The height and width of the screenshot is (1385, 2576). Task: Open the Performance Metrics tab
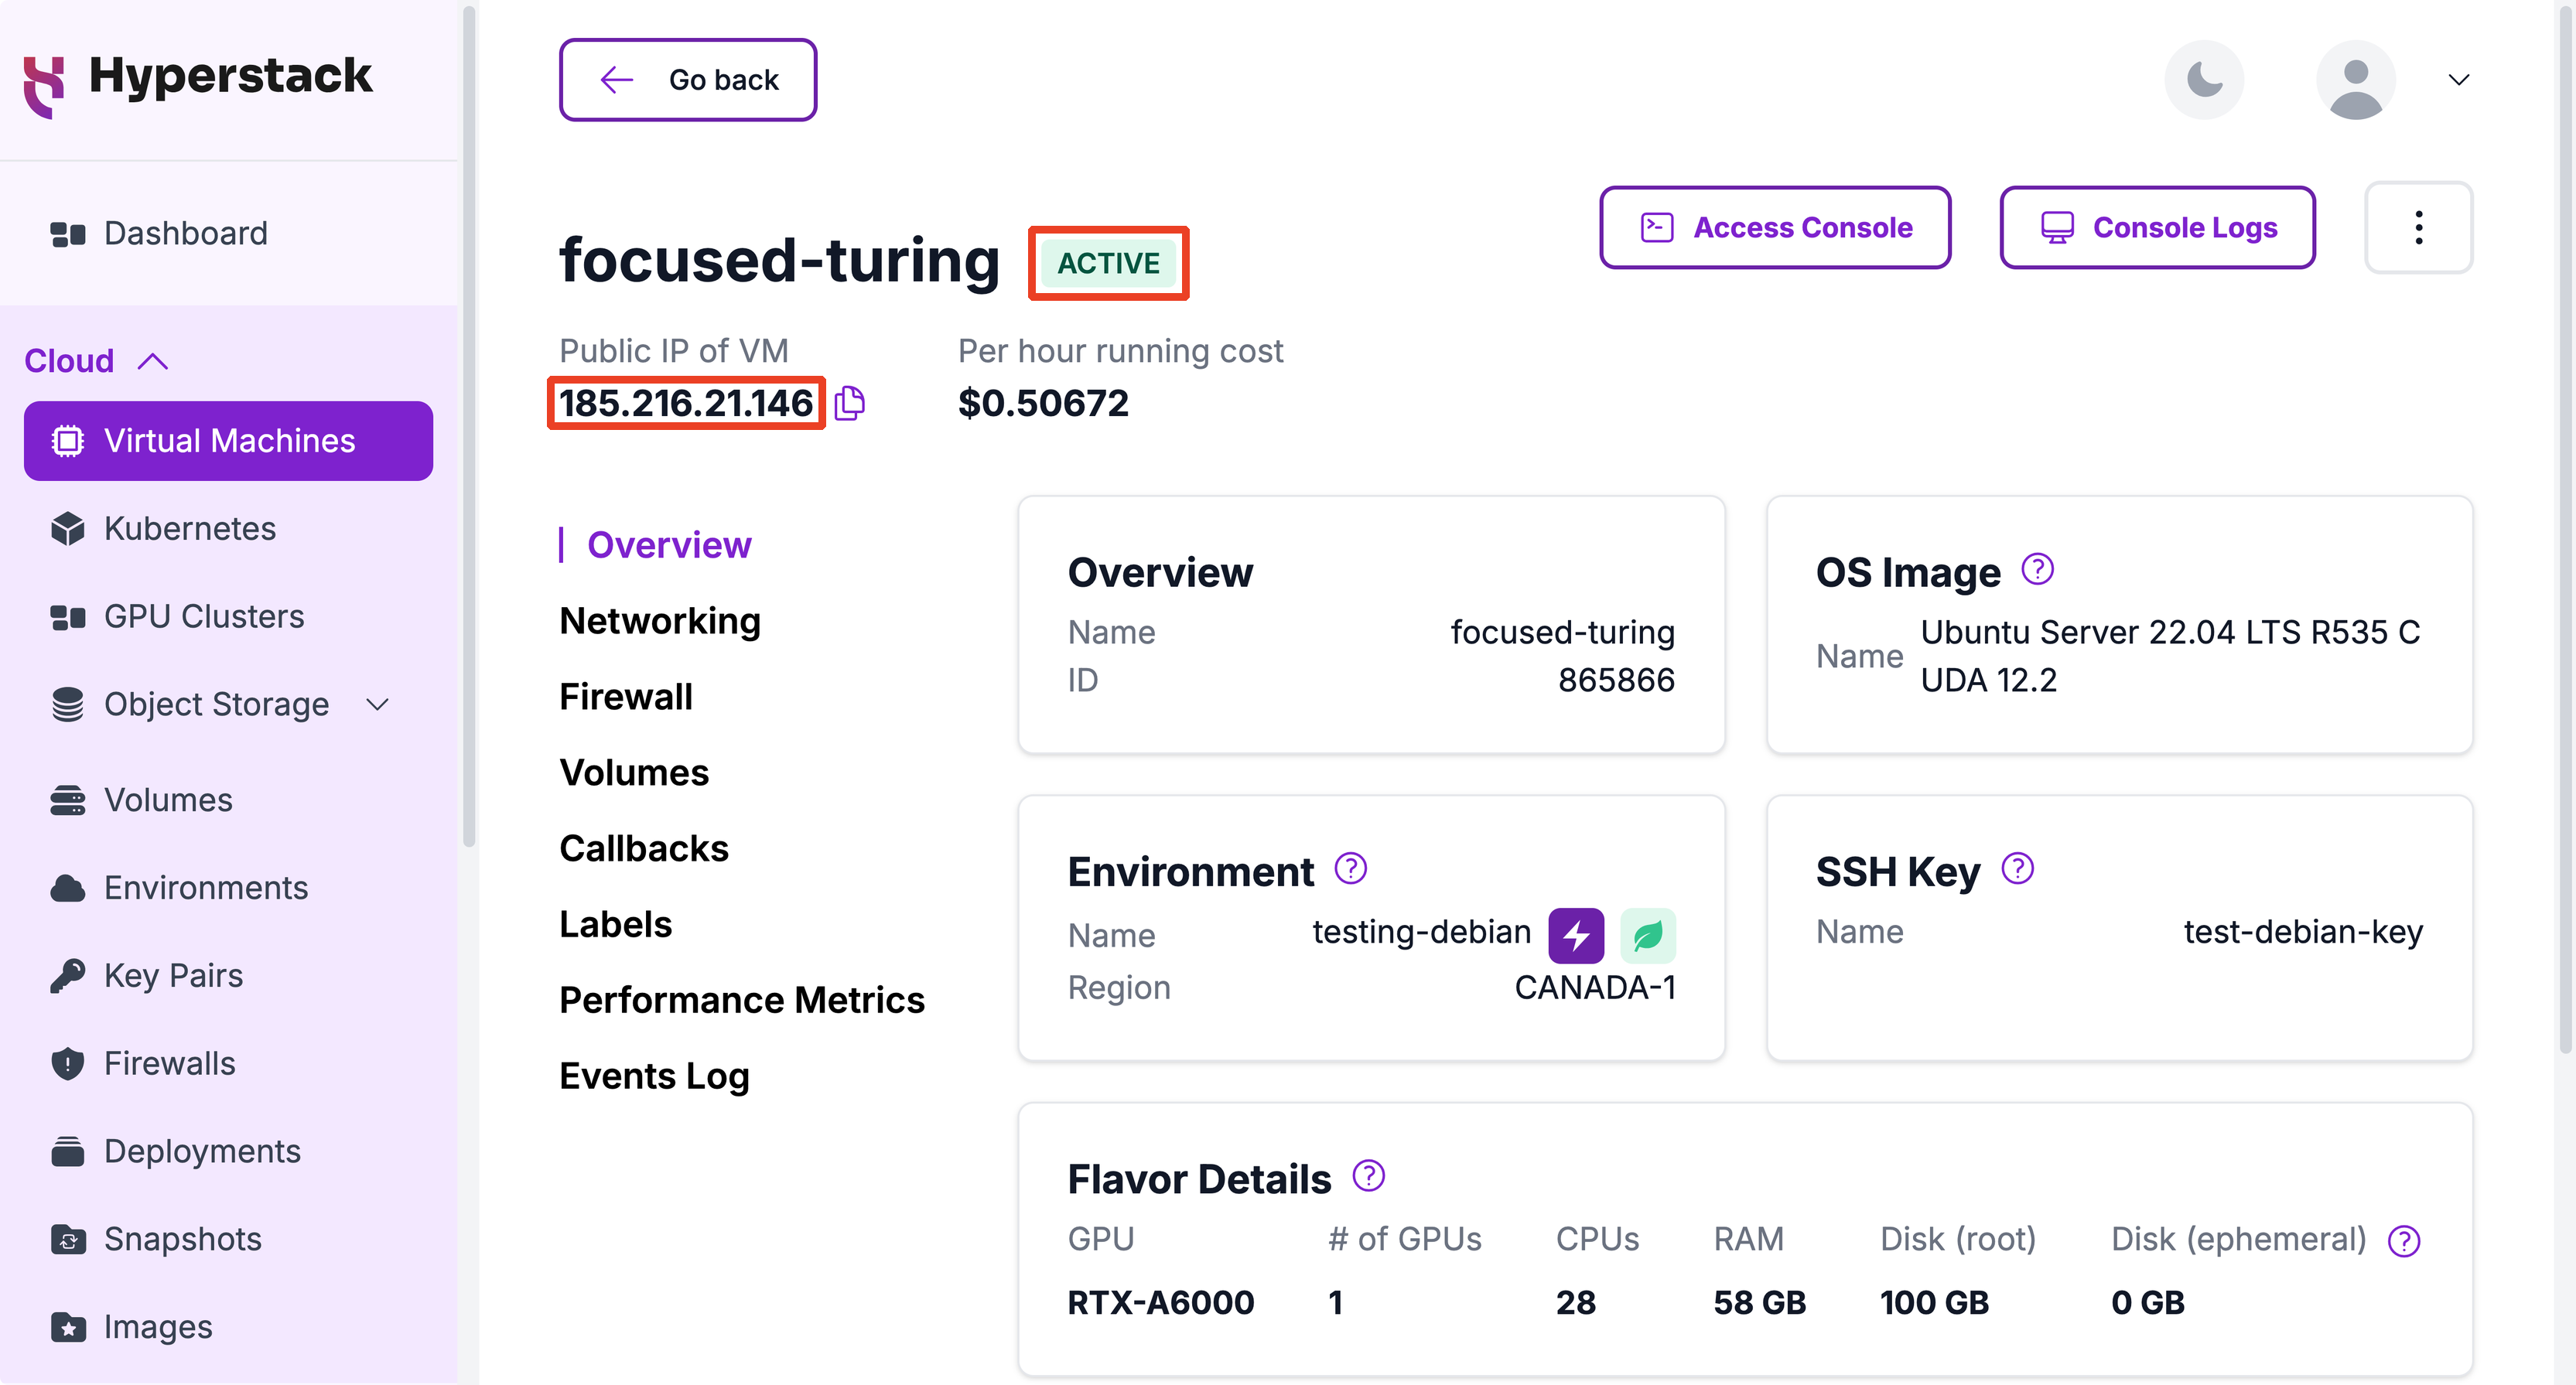point(742,1002)
